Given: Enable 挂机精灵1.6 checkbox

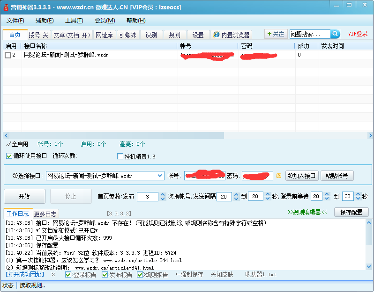Looking at the screenshot, I should tap(120, 157).
